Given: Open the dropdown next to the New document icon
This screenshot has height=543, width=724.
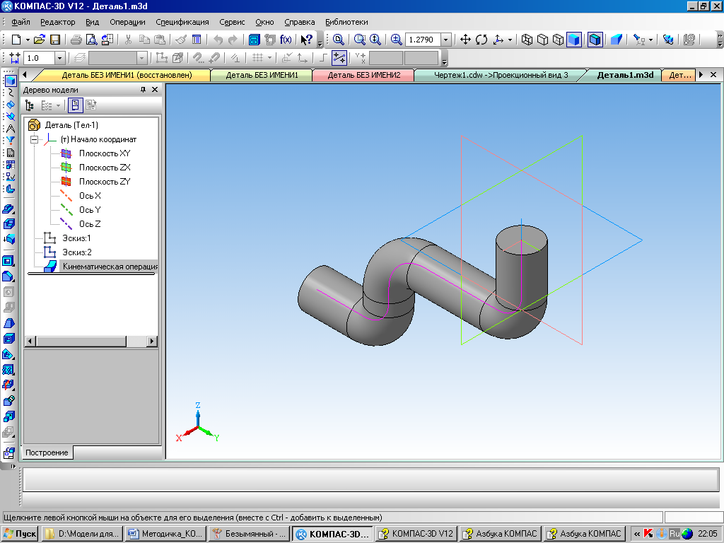Looking at the screenshot, I should point(28,40).
